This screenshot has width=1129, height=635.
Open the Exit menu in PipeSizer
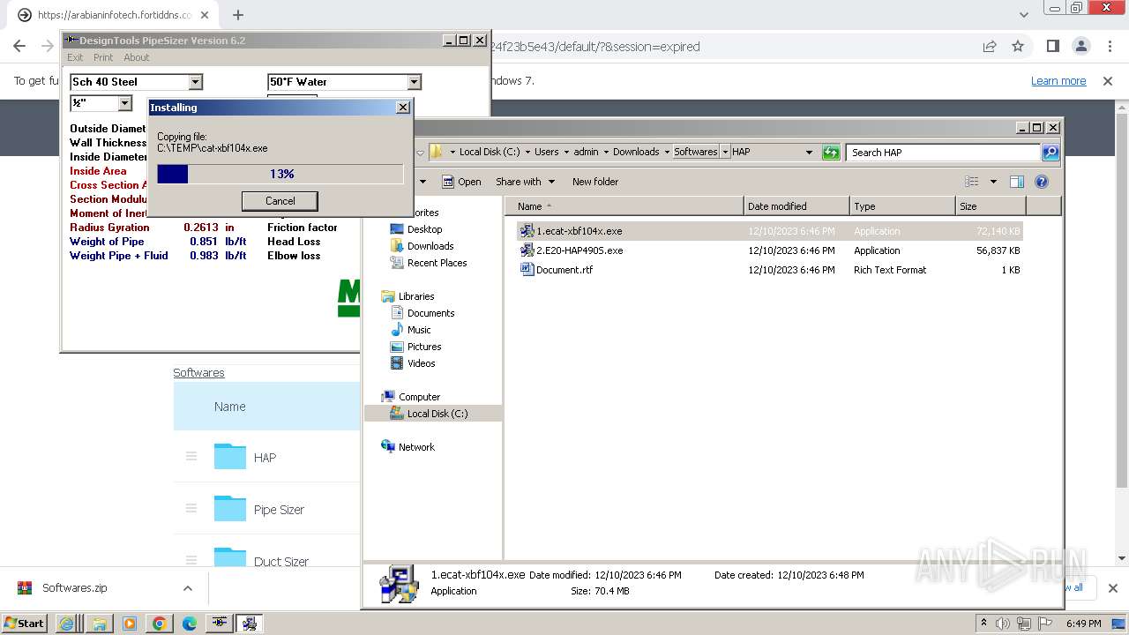(x=75, y=57)
